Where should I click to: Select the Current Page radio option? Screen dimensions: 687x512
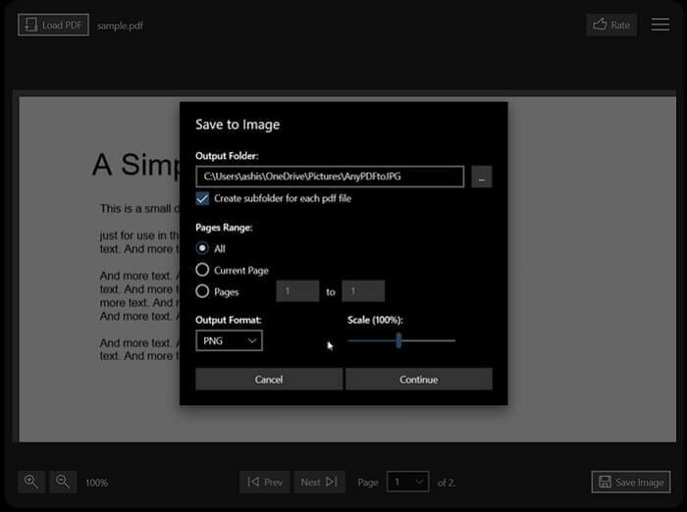click(x=202, y=270)
